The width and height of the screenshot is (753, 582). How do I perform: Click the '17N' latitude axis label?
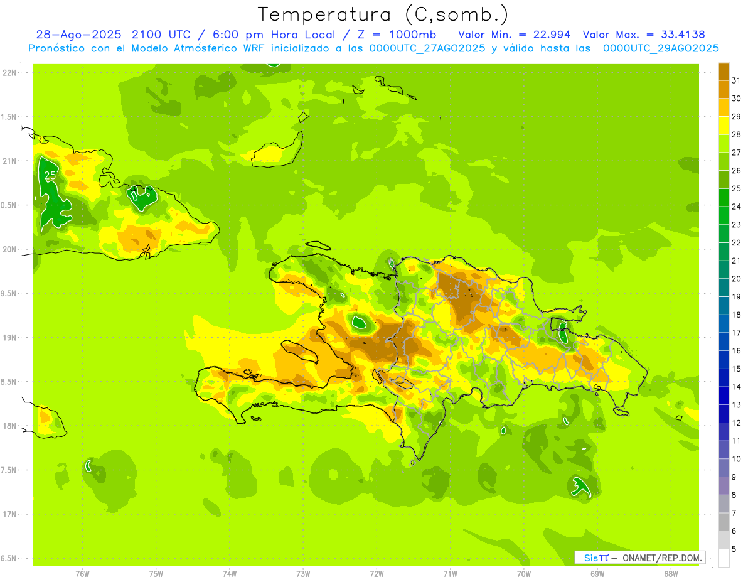coord(10,514)
